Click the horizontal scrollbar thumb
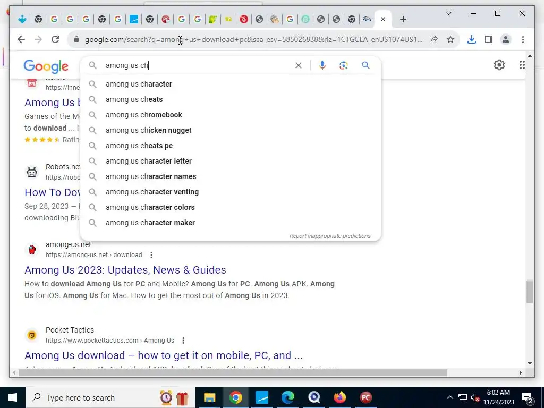Screen dimensions: 544x408 [233, 373]
